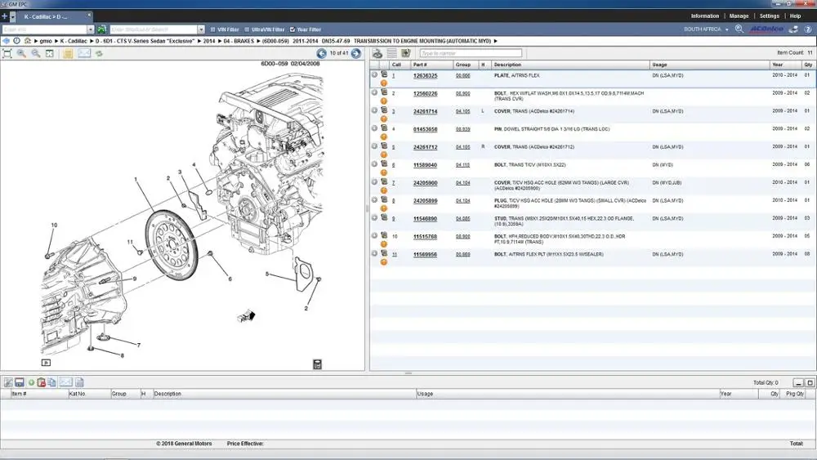
Task: Uncheck the Year Filter checkbox
Action: tap(292, 29)
